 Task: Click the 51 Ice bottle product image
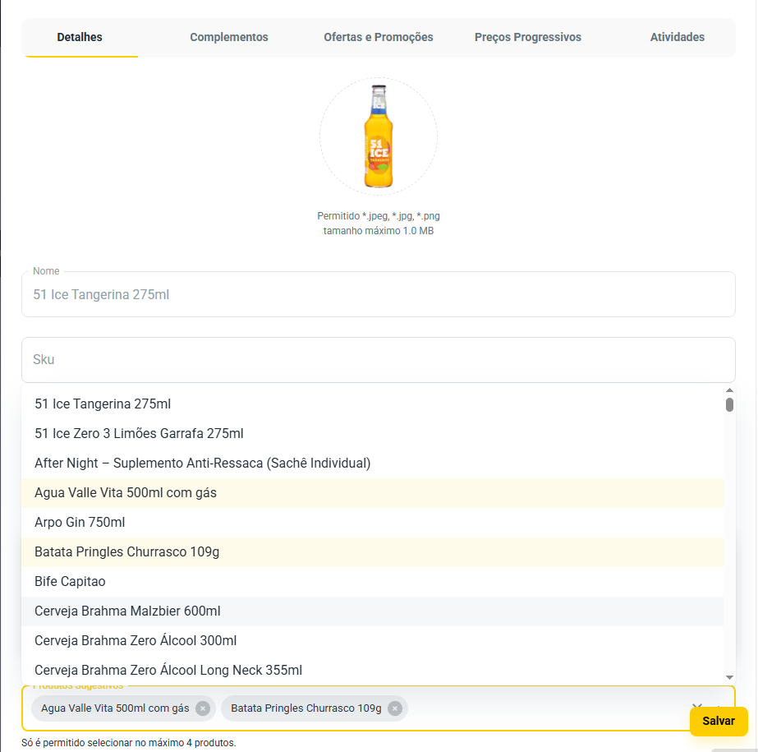[x=379, y=136]
